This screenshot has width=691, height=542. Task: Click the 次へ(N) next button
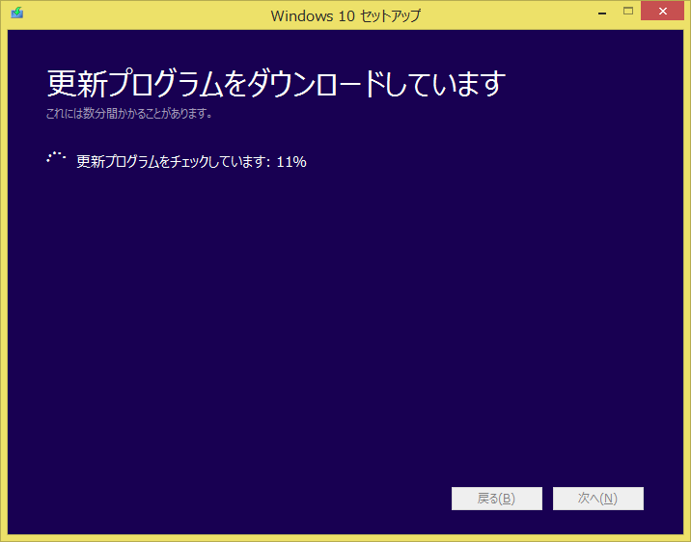598,499
